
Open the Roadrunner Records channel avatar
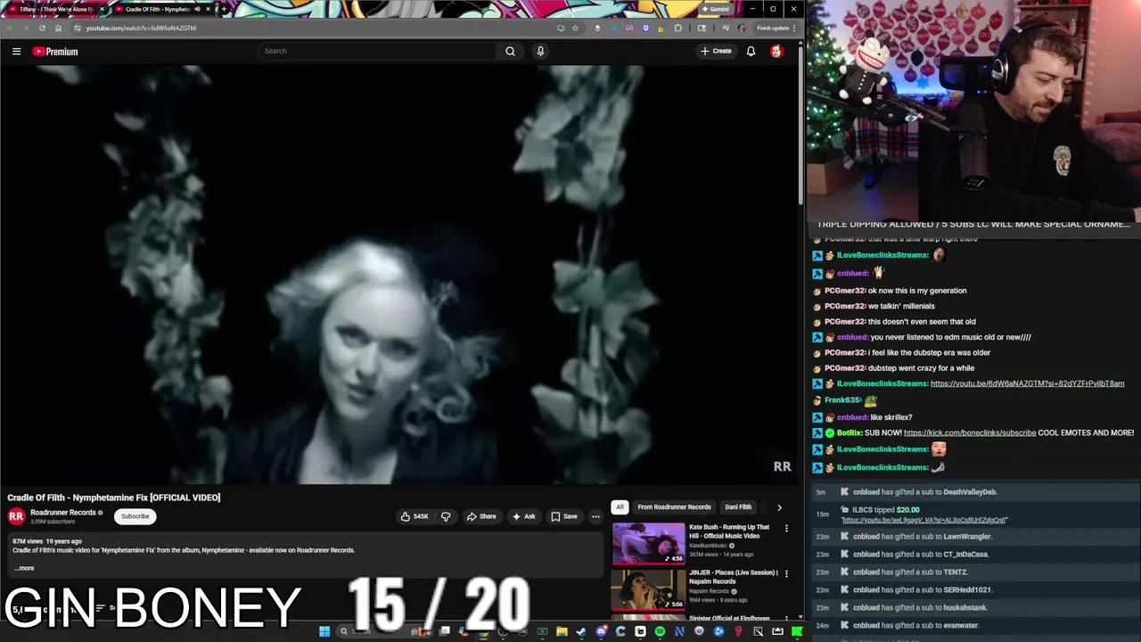click(16, 516)
